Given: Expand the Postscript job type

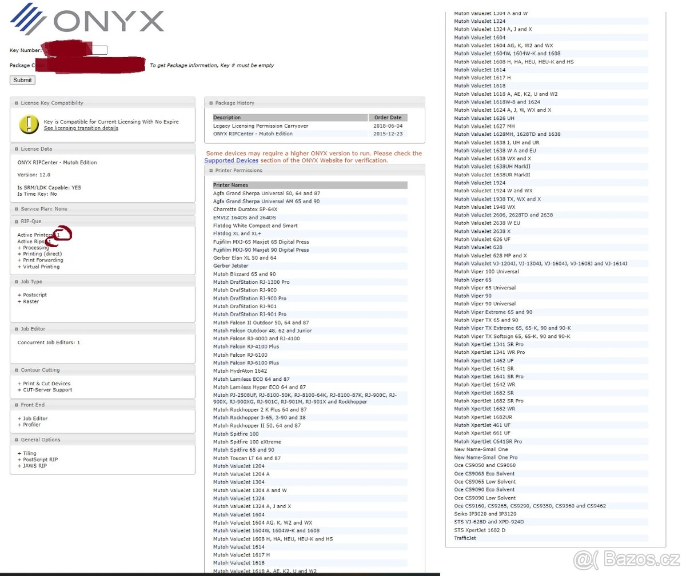Looking at the screenshot, I should (x=32, y=295).
